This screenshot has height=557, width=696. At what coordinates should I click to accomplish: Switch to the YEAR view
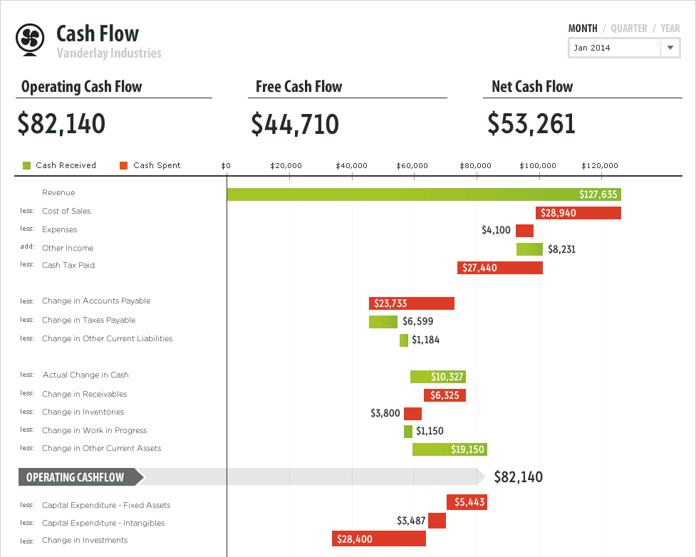tap(670, 28)
